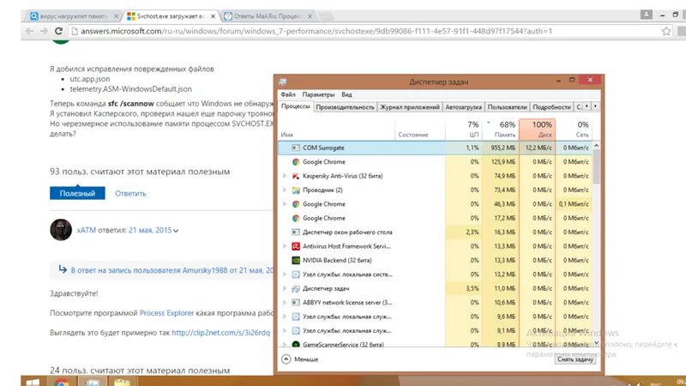Switch to the Пользователи tab
686x386 pixels.
coord(507,106)
